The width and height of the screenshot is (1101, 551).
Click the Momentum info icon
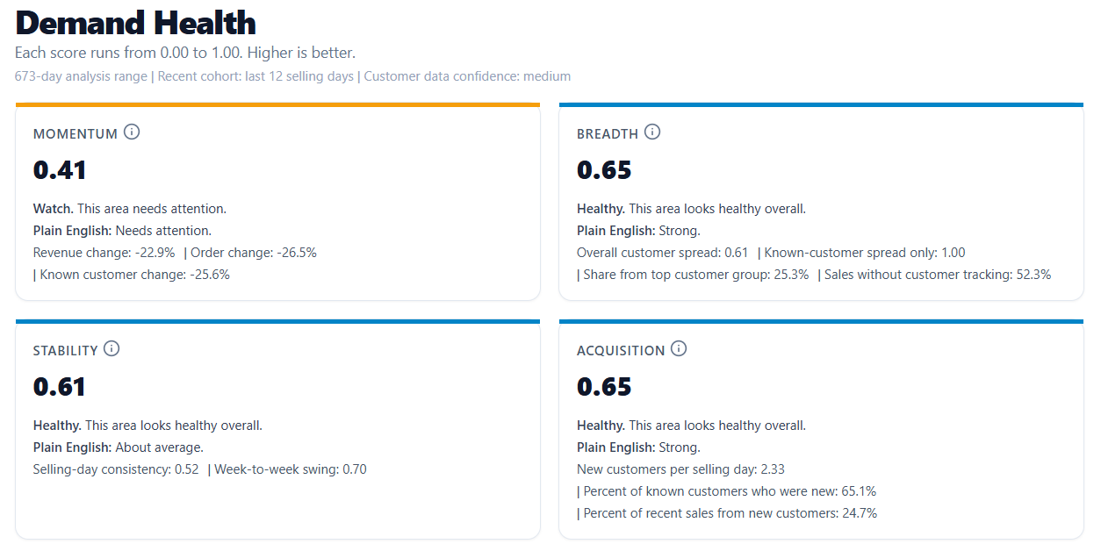[132, 132]
